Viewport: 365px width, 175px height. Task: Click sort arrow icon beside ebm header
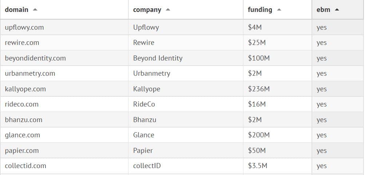point(337,10)
